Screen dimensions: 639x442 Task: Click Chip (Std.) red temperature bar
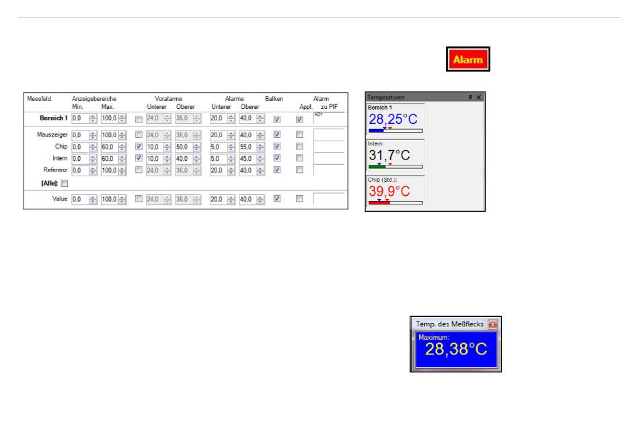coord(396,202)
